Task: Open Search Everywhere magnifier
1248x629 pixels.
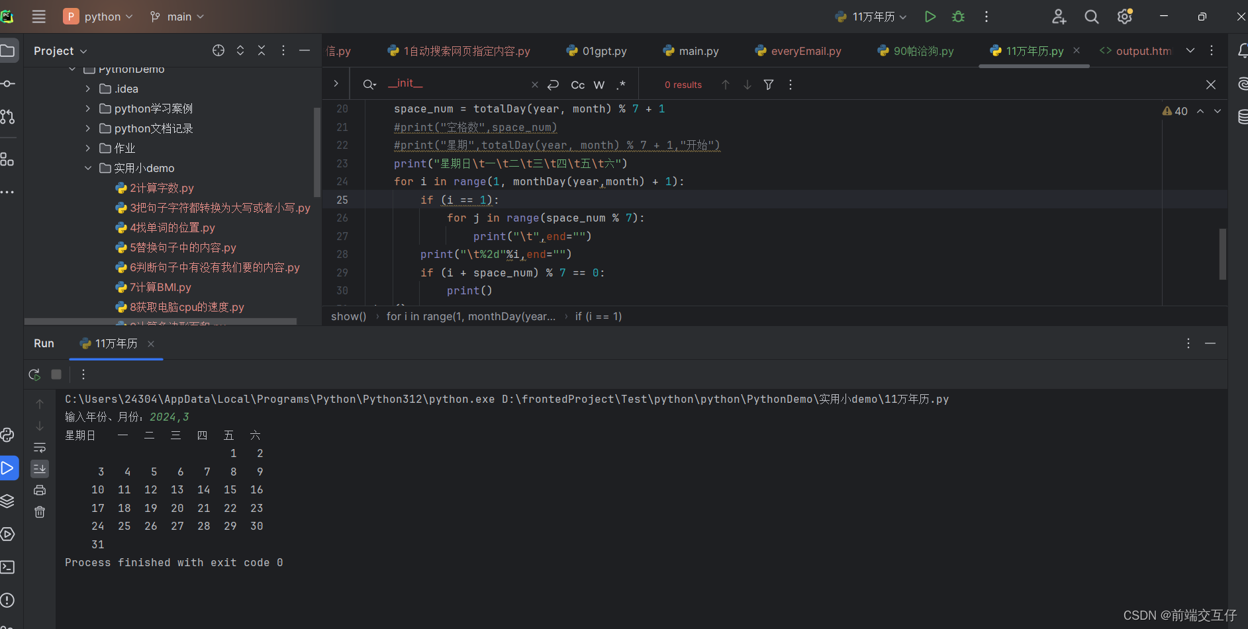Action: coord(1092,17)
